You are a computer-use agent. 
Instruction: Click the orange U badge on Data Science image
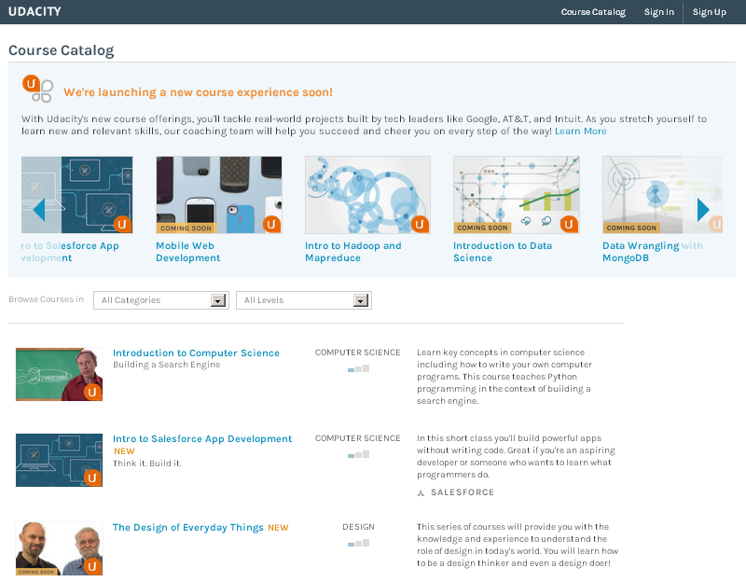pyautogui.click(x=569, y=224)
